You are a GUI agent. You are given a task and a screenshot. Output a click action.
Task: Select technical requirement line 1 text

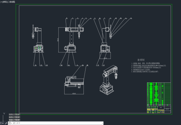click(146, 64)
